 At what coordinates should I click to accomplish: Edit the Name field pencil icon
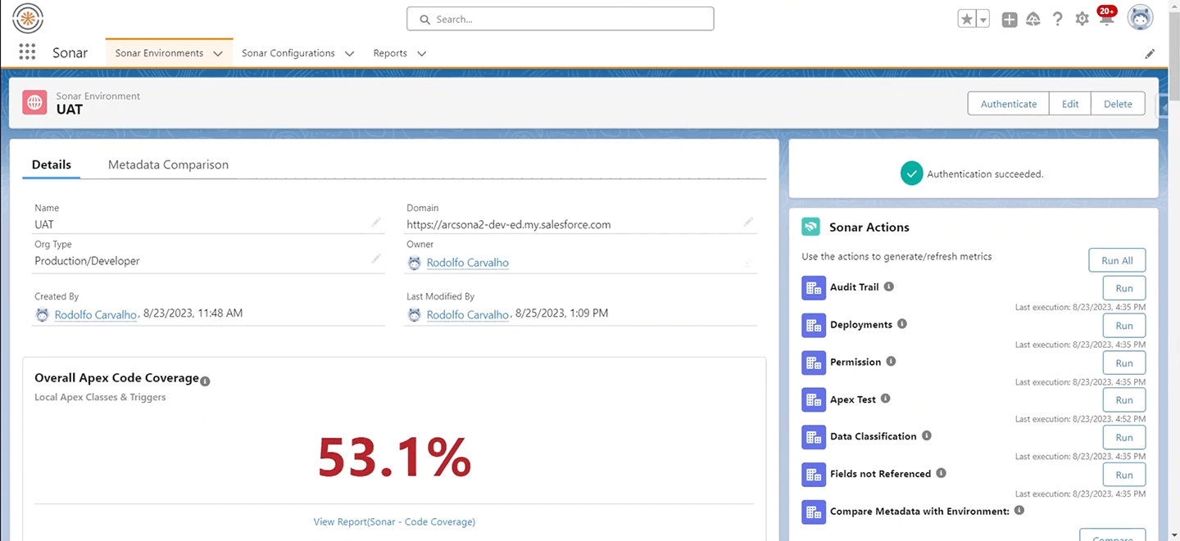pyautogui.click(x=376, y=222)
